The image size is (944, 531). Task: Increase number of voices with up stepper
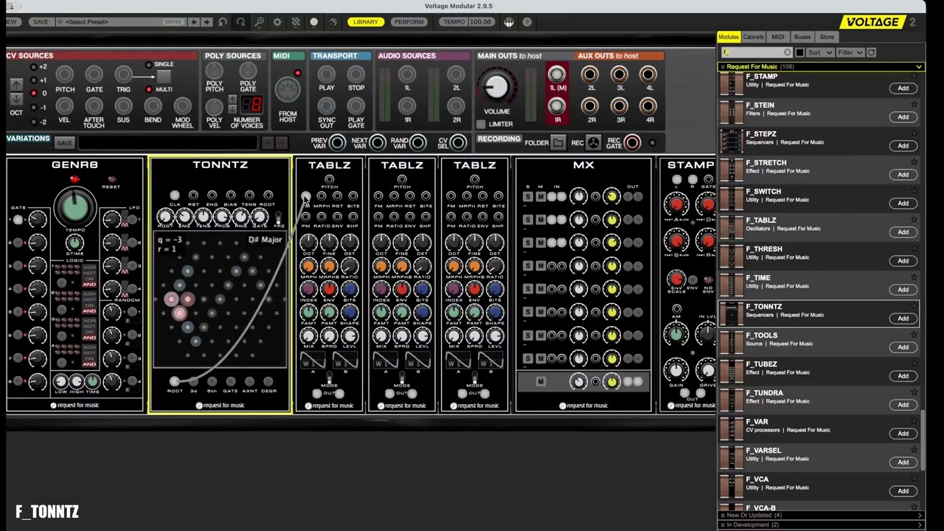pyautogui.click(x=232, y=100)
